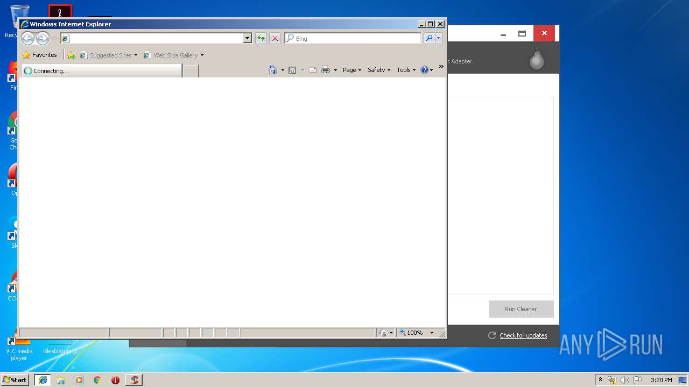This screenshot has width=689, height=387.
Task: Maximize the background cleaner window
Action: [522, 33]
